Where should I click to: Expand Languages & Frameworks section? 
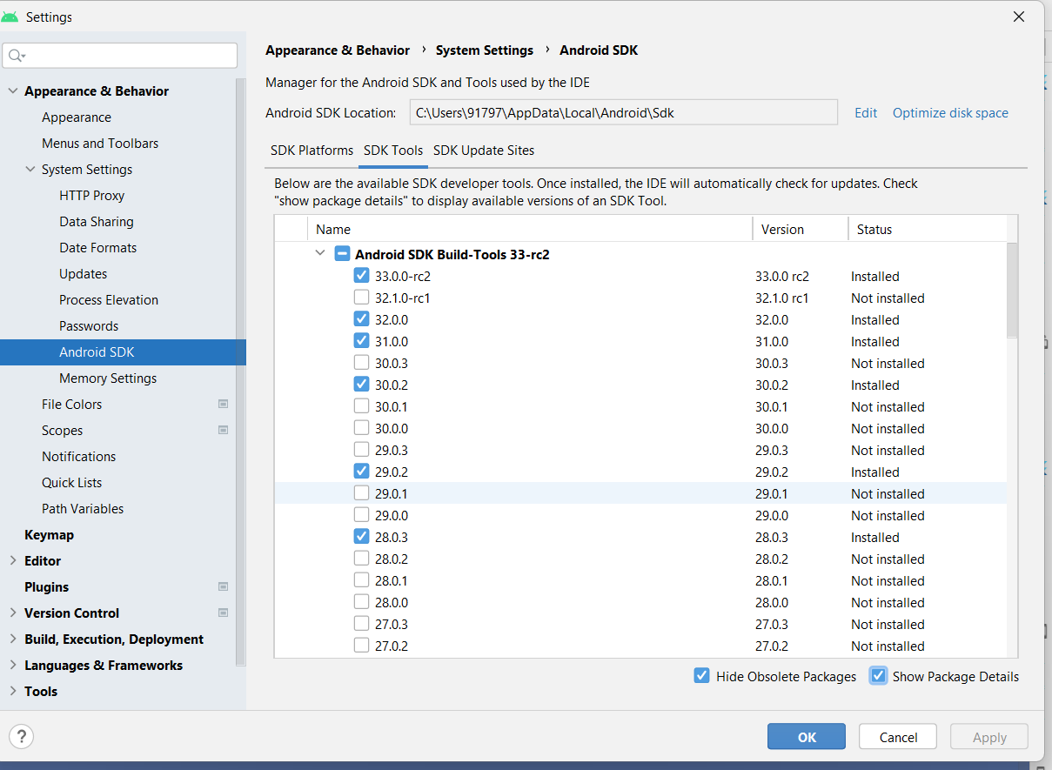pos(12,665)
